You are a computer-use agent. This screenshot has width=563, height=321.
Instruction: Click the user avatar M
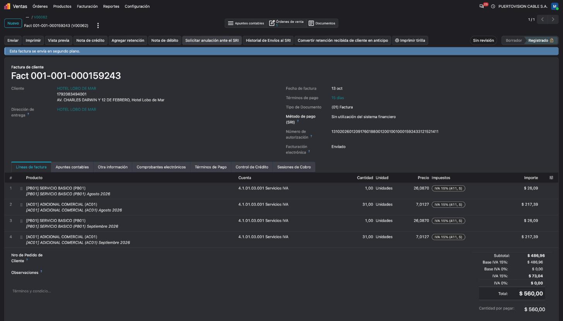(x=555, y=6)
